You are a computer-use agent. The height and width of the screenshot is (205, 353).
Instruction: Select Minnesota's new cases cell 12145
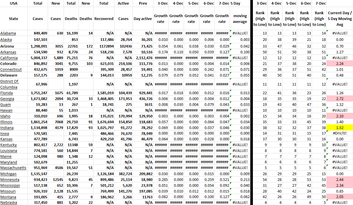[x=56, y=179]
